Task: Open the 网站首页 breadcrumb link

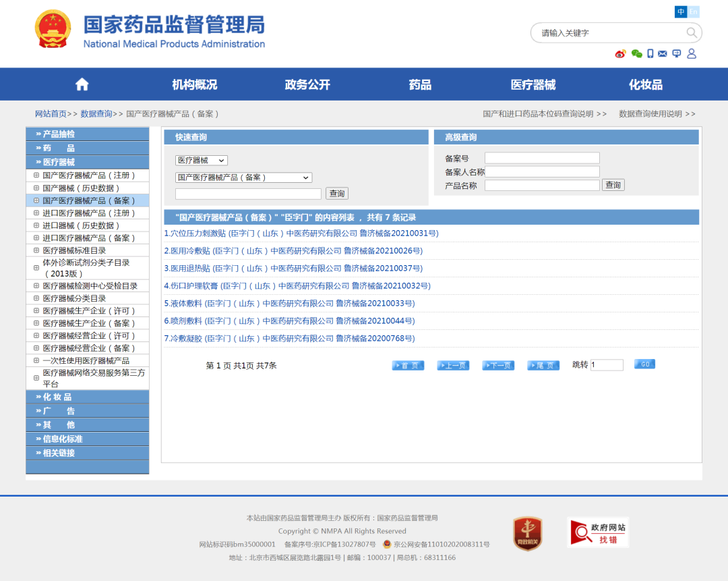Action: point(51,114)
